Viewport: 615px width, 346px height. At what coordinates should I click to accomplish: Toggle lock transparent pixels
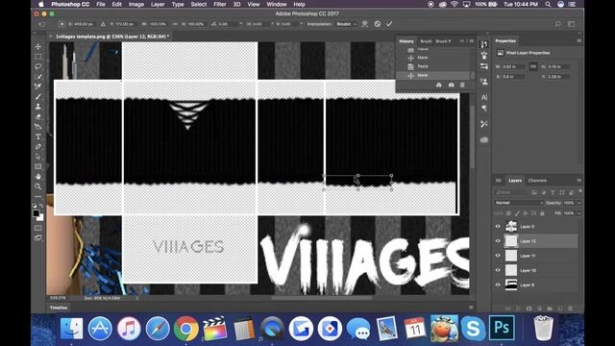coord(508,213)
